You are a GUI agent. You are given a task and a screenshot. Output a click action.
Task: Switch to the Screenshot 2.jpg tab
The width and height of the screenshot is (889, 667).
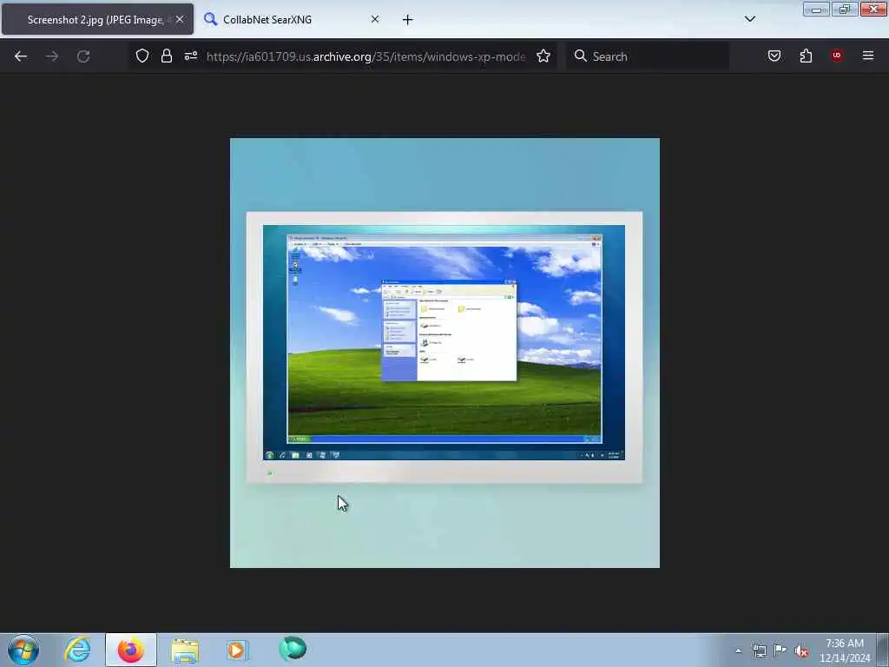click(x=97, y=20)
